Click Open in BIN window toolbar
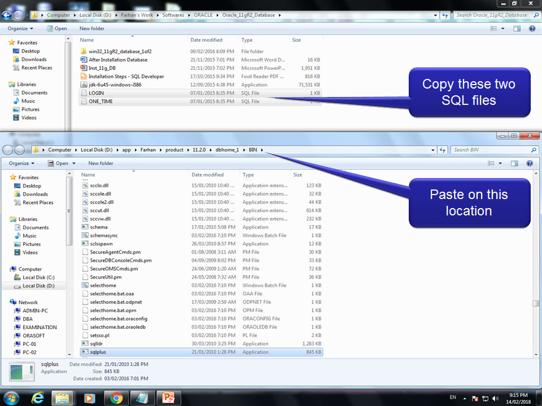This screenshot has width=542, height=406. click(x=58, y=164)
